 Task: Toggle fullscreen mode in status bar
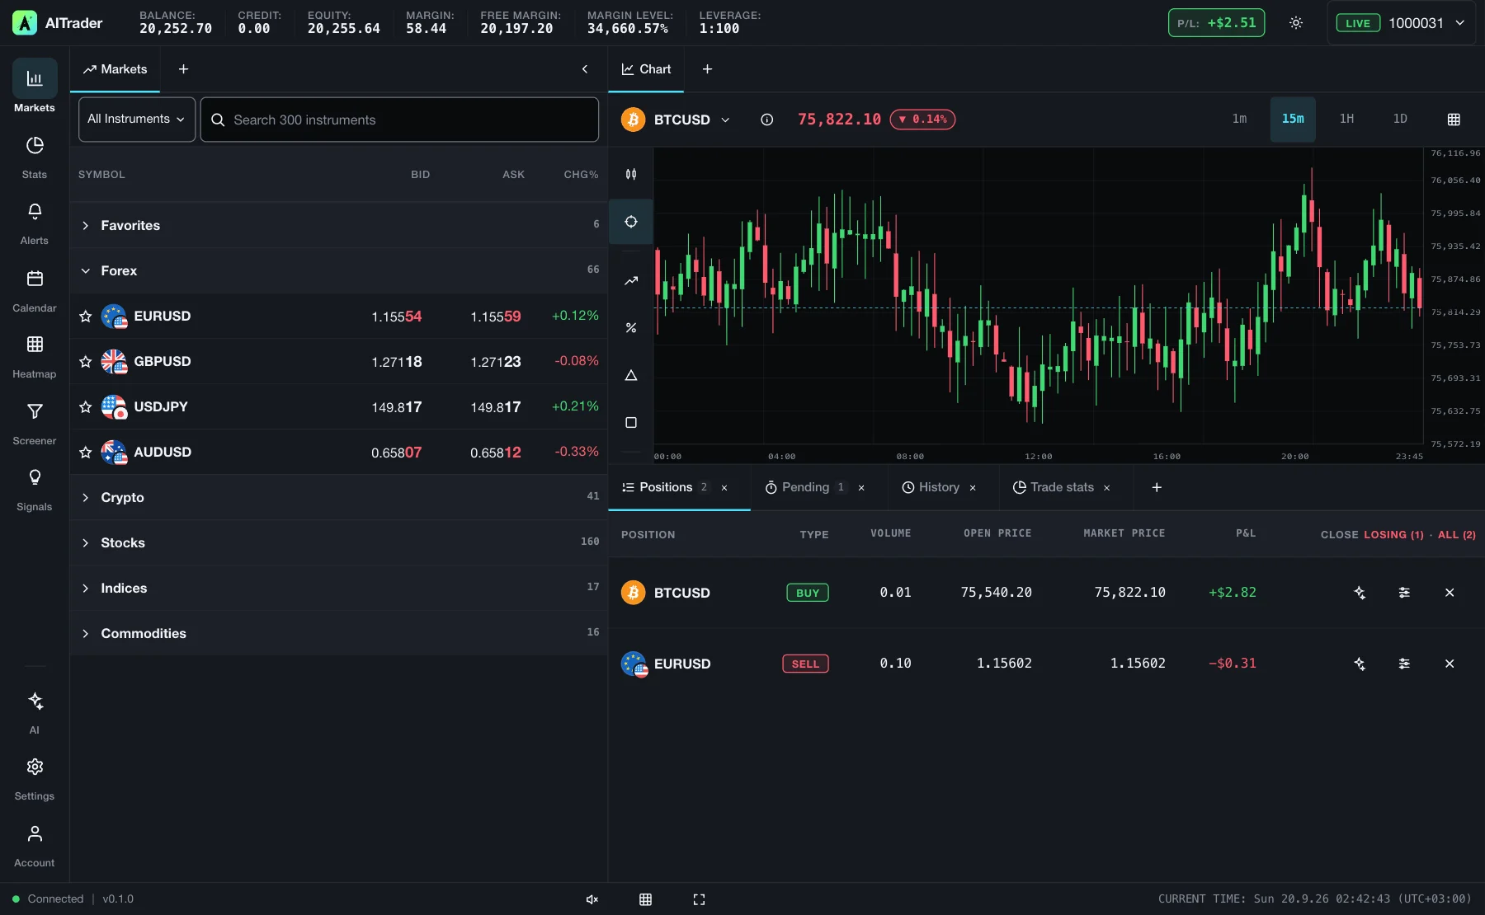tap(699, 899)
